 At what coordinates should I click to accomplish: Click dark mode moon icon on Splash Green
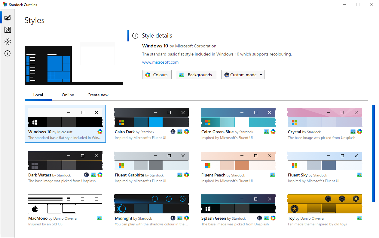click(260, 218)
